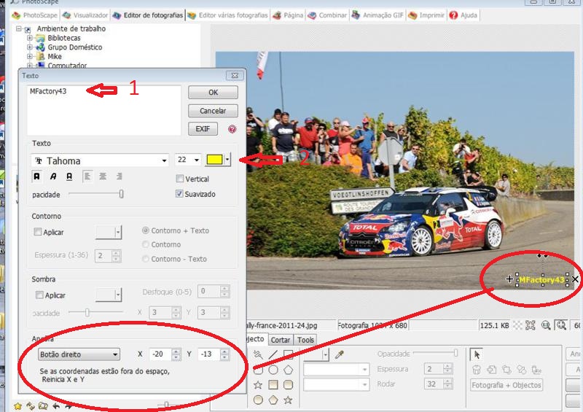583x412 pixels.
Task: Center-align the text
Action: 103,176
